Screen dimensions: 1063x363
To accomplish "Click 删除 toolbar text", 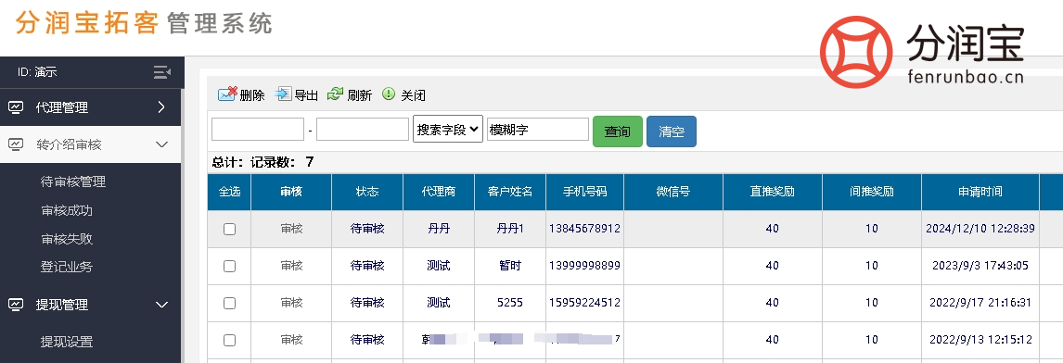I will 252,95.
